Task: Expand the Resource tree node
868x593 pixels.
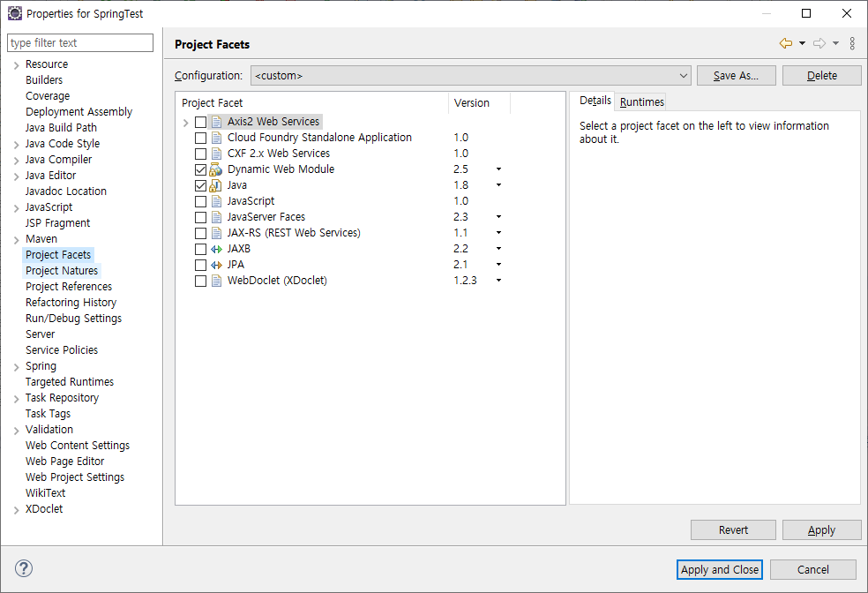Action: click(16, 65)
